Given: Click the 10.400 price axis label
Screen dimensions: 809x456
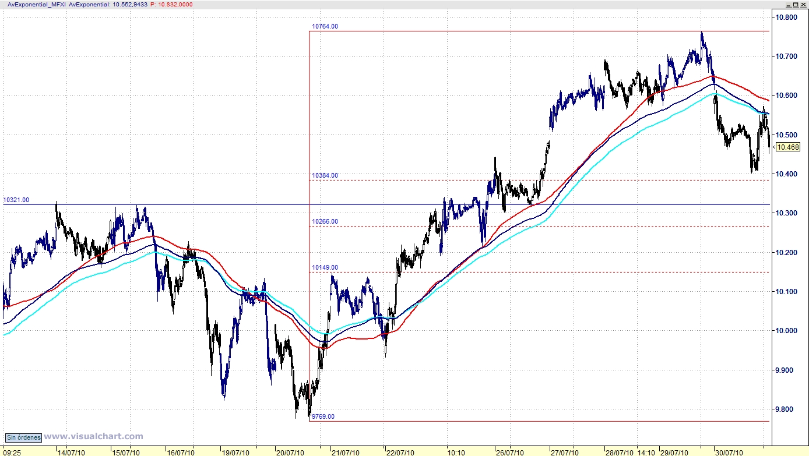Looking at the screenshot, I should click(785, 174).
